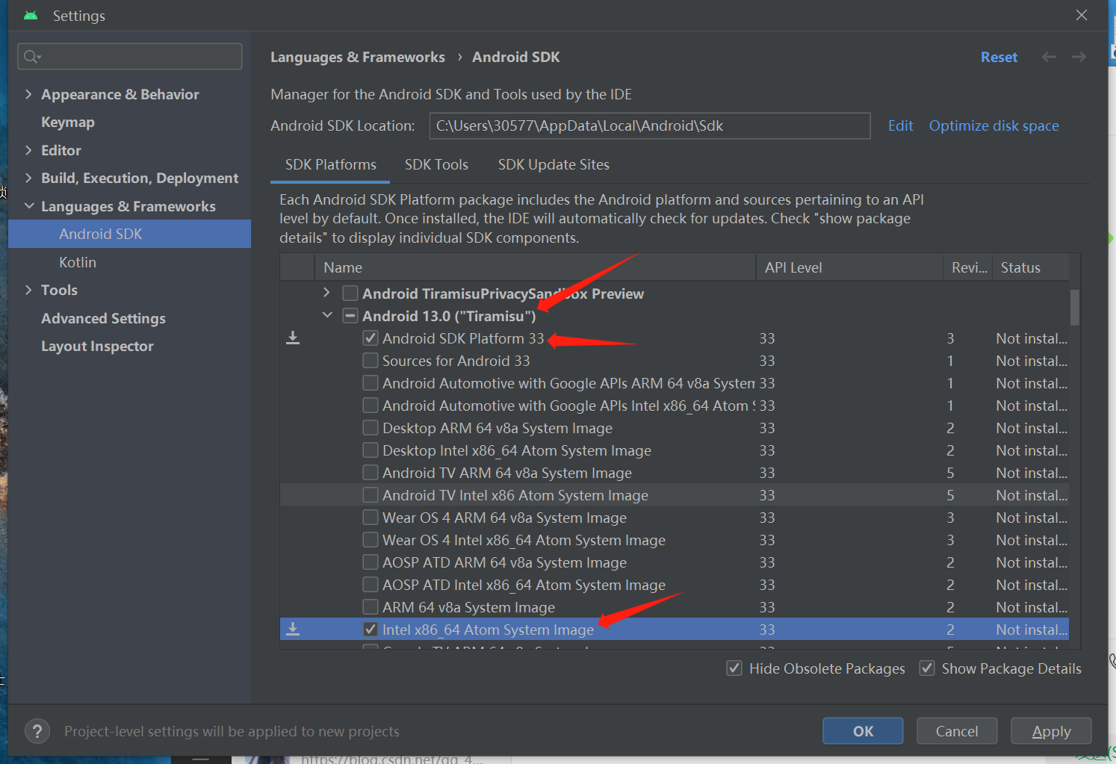Sort by the Revision column header
Image resolution: width=1116 pixels, height=764 pixels.
tap(968, 267)
